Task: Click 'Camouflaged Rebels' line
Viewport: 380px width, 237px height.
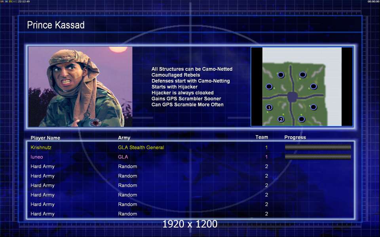Action: tap(176, 75)
